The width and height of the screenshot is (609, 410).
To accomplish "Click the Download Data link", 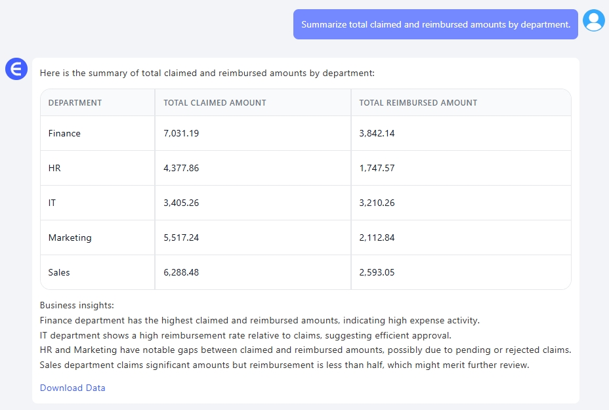I will [x=72, y=388].
